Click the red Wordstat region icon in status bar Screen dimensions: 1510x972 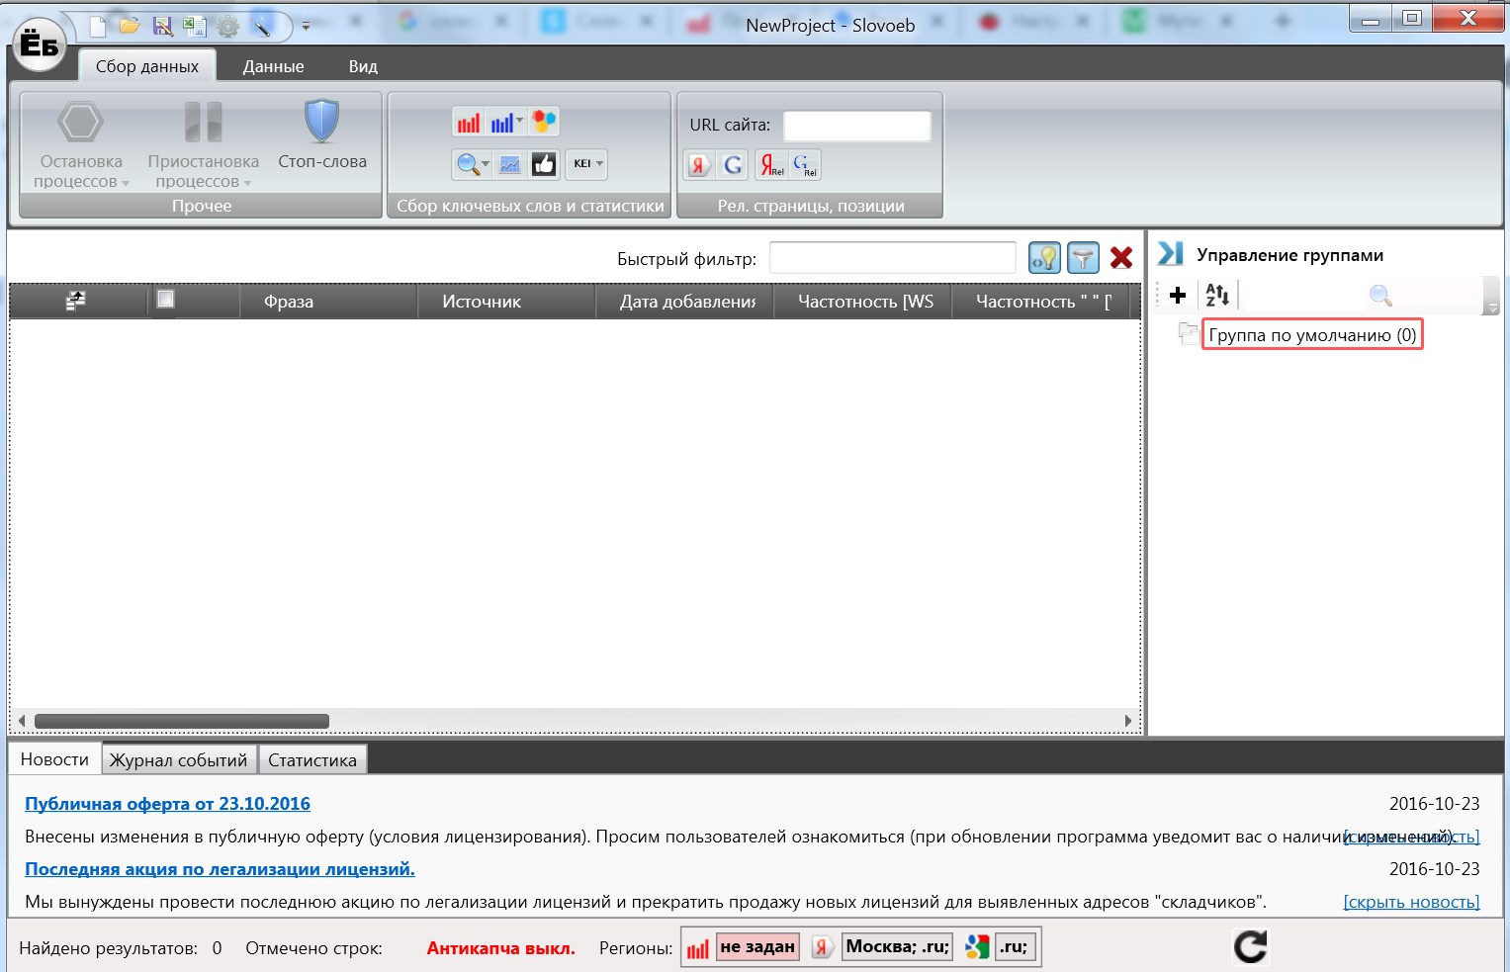(698, 947)
